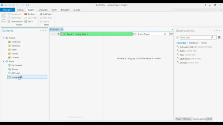Screen dimensions: 223x125
Task: Open Contents pane options menu arrow
Action: [40, 31]
